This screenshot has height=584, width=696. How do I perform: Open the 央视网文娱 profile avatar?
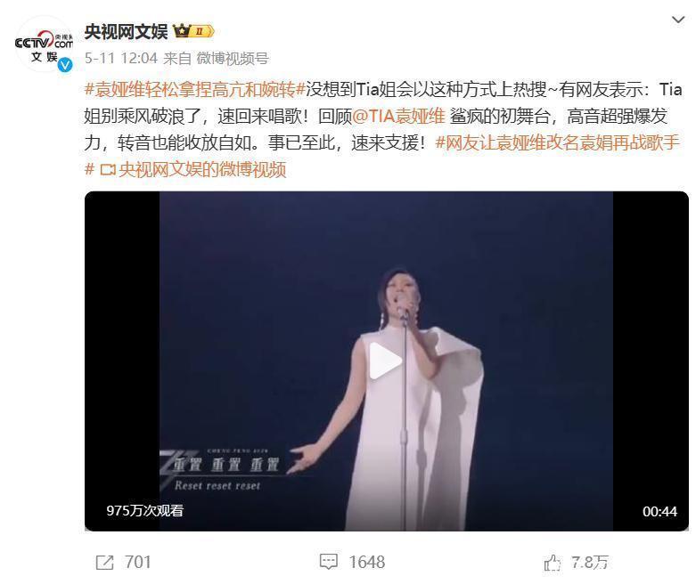coord(44,45)
